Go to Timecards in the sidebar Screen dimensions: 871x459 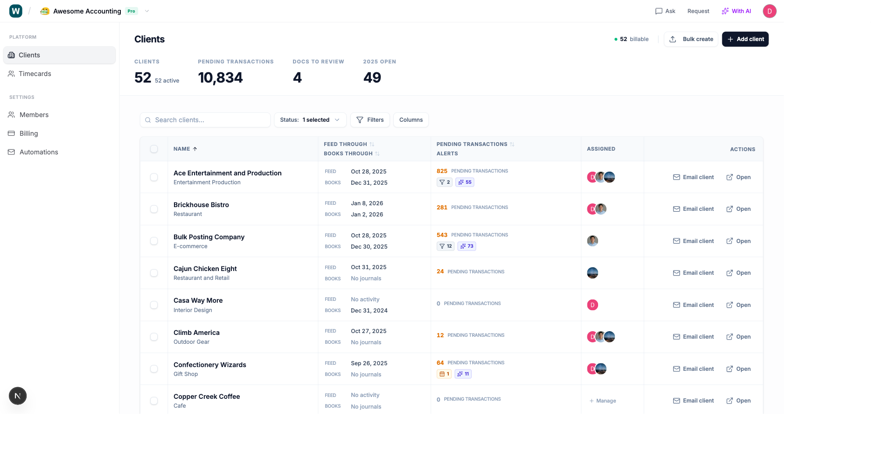35,74
